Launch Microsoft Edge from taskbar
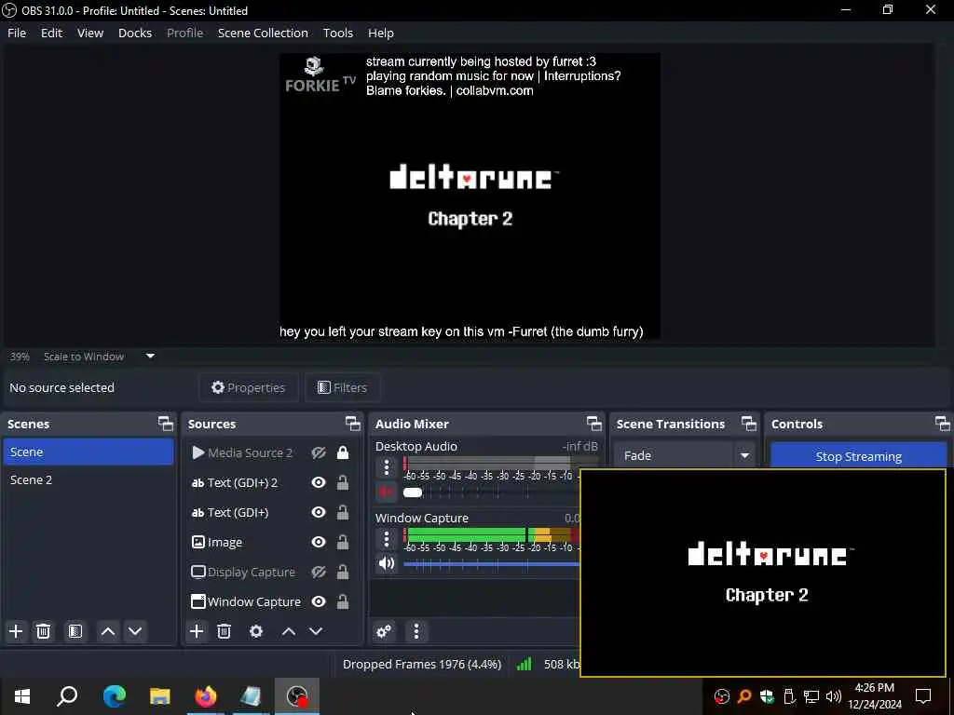The image size is (954, 715). 115,696
